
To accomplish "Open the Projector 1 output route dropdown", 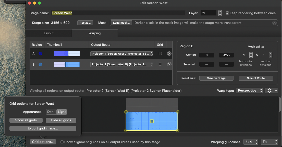I will (122, 53).
